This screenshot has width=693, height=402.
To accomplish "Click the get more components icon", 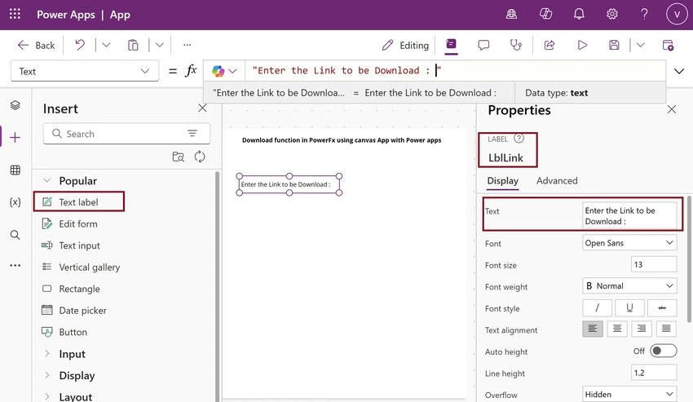I will 178,157.
